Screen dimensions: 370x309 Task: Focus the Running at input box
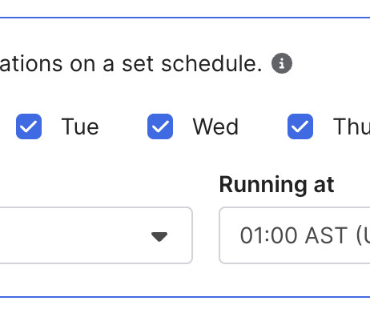tap(295, 235)
